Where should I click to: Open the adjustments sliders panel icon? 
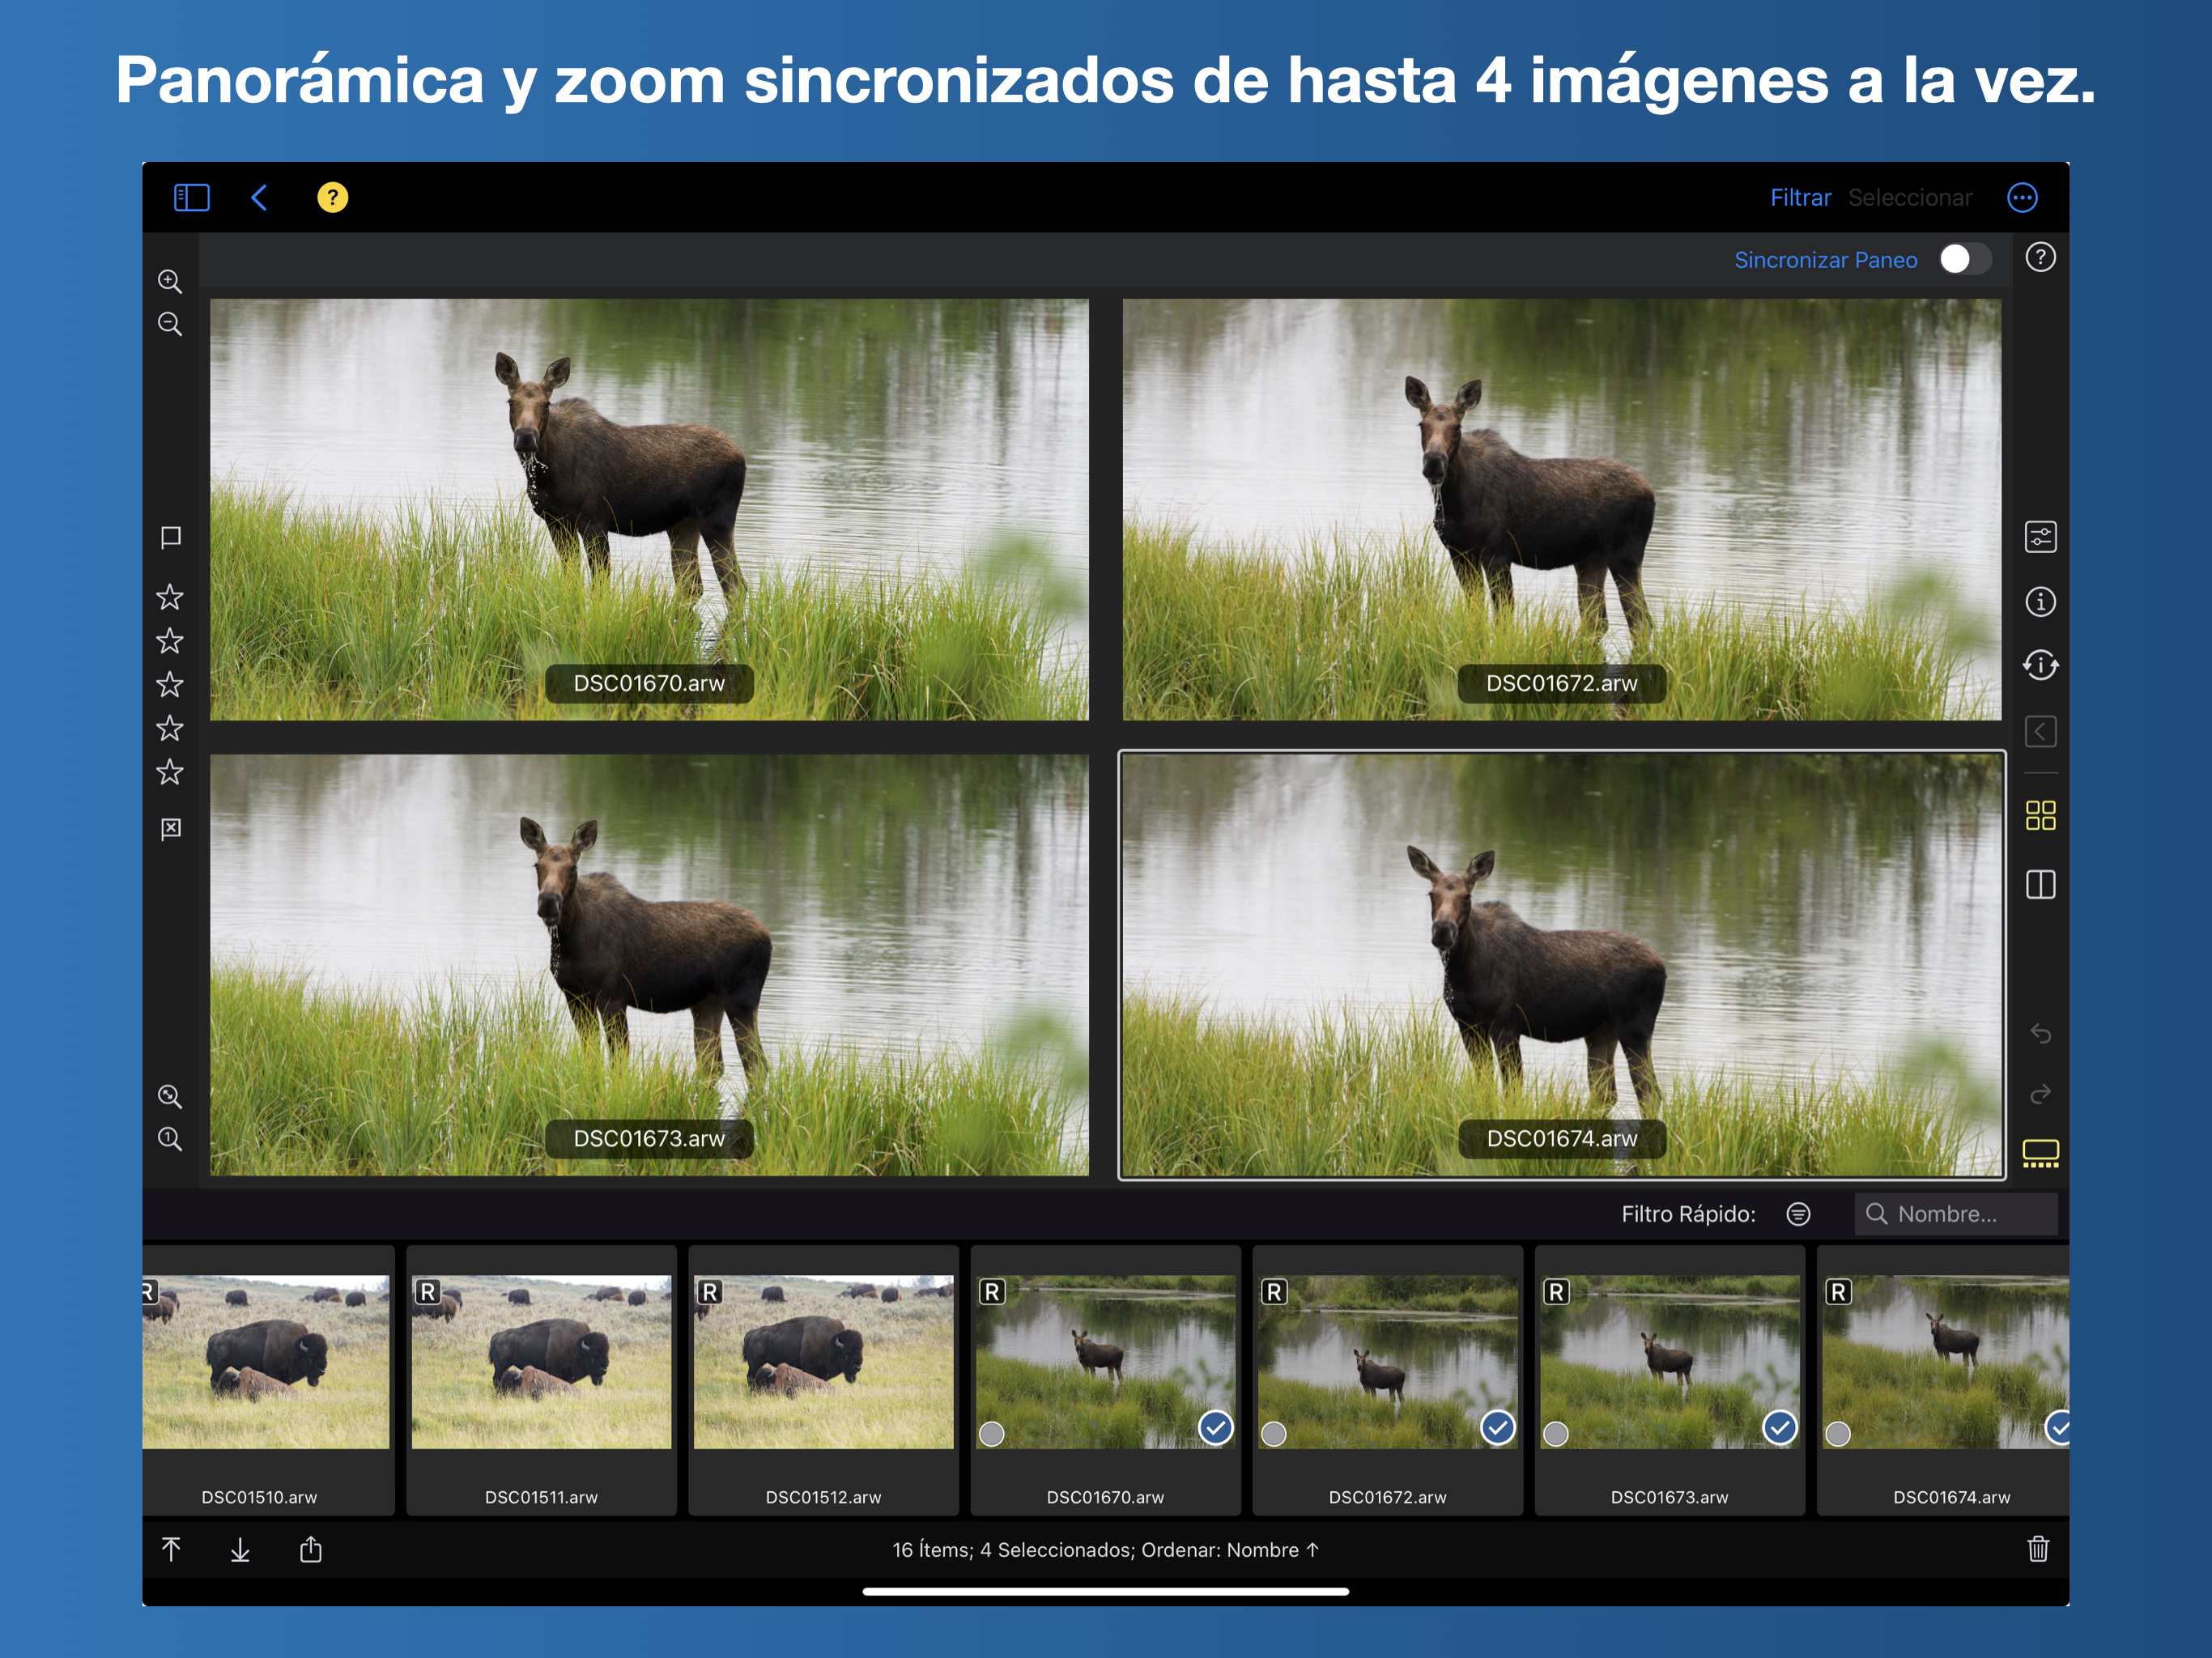2040,537
